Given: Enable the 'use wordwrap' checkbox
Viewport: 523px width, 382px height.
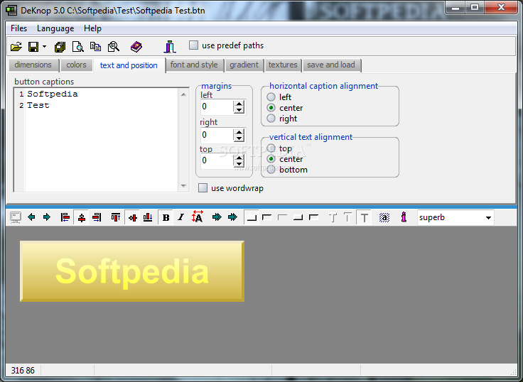Looking at the screenshot, I should pos(203,188).
